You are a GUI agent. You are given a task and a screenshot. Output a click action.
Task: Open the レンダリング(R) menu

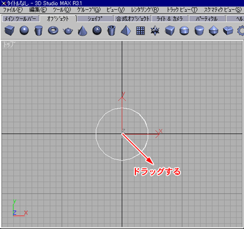tap(145, 10)
